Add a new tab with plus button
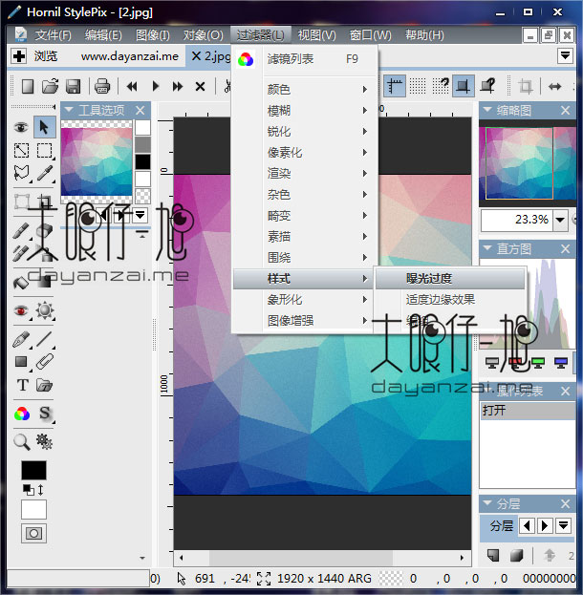This screenshot has width=583, height=595. (x=18, y=56)
